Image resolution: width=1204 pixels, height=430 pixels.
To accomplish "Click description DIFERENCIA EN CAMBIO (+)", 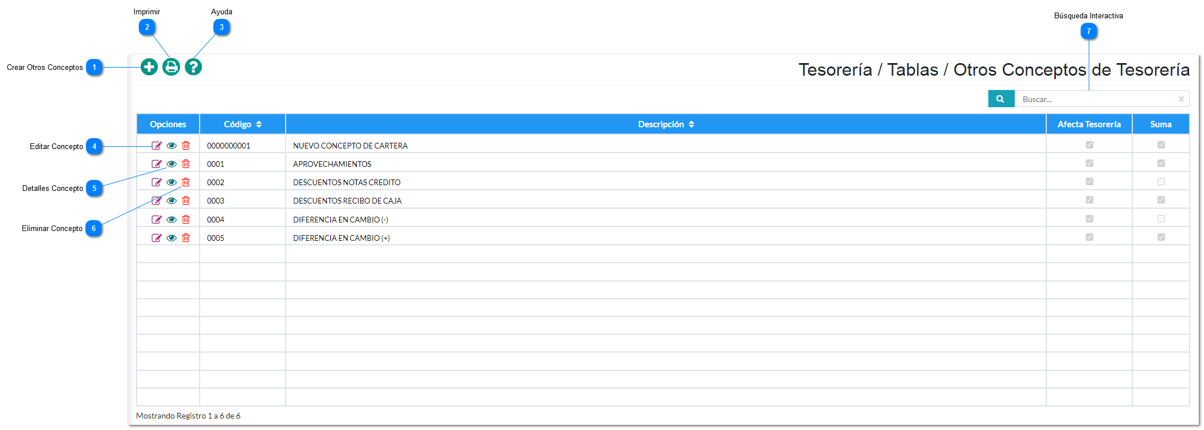I will (341, 238).
